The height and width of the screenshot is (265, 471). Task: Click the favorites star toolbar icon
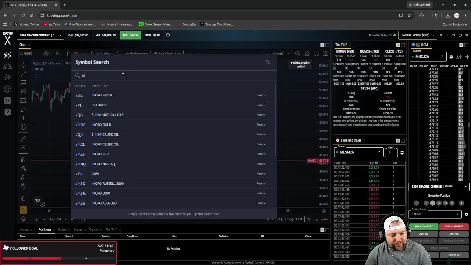pyautogui.click(x=23, y=210)
